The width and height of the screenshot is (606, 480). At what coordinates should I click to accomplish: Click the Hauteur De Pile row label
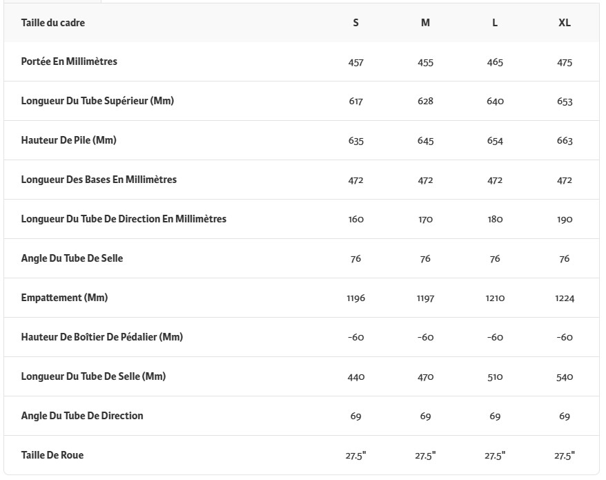click(x=68, y=140)
